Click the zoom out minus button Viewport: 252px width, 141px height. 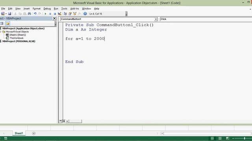pyautogui.click(x=233, y=138)
